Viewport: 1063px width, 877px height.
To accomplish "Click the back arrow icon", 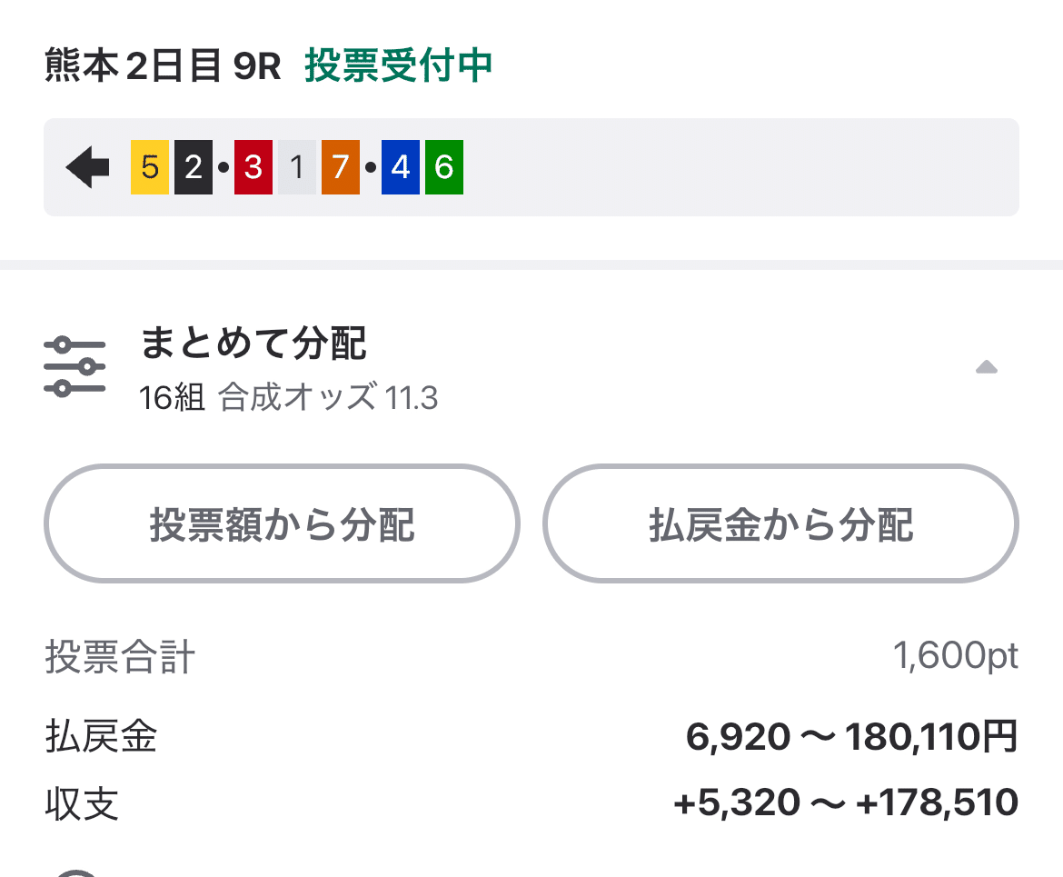I will (x=84, y=167).
